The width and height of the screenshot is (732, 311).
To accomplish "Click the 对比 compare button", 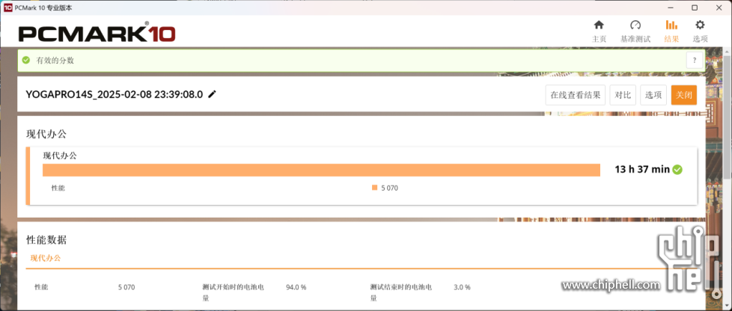I will point(623,95).
